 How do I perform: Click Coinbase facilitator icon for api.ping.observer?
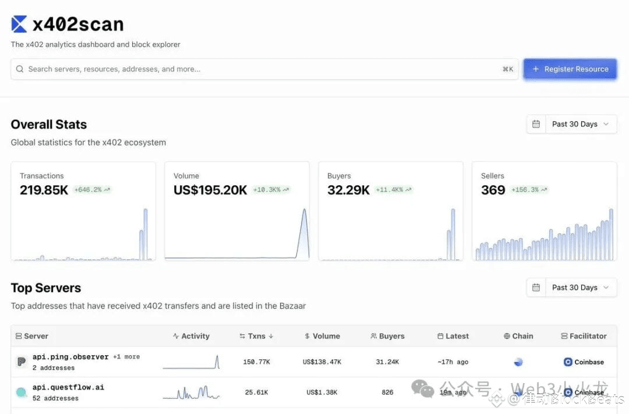coord(568,362)
